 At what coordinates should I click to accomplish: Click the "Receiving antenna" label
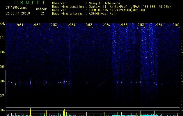[x=67, y=14]
